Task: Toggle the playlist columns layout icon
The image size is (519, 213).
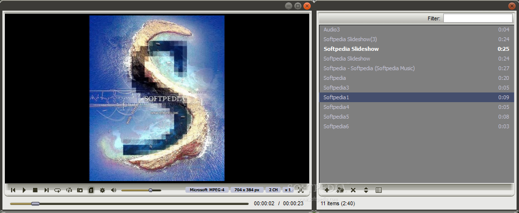Action: [379, 190]
